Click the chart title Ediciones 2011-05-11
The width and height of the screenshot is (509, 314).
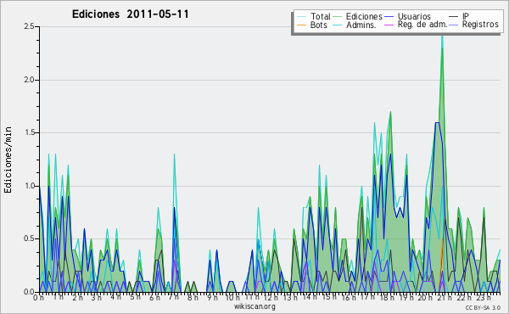point(130,14)
